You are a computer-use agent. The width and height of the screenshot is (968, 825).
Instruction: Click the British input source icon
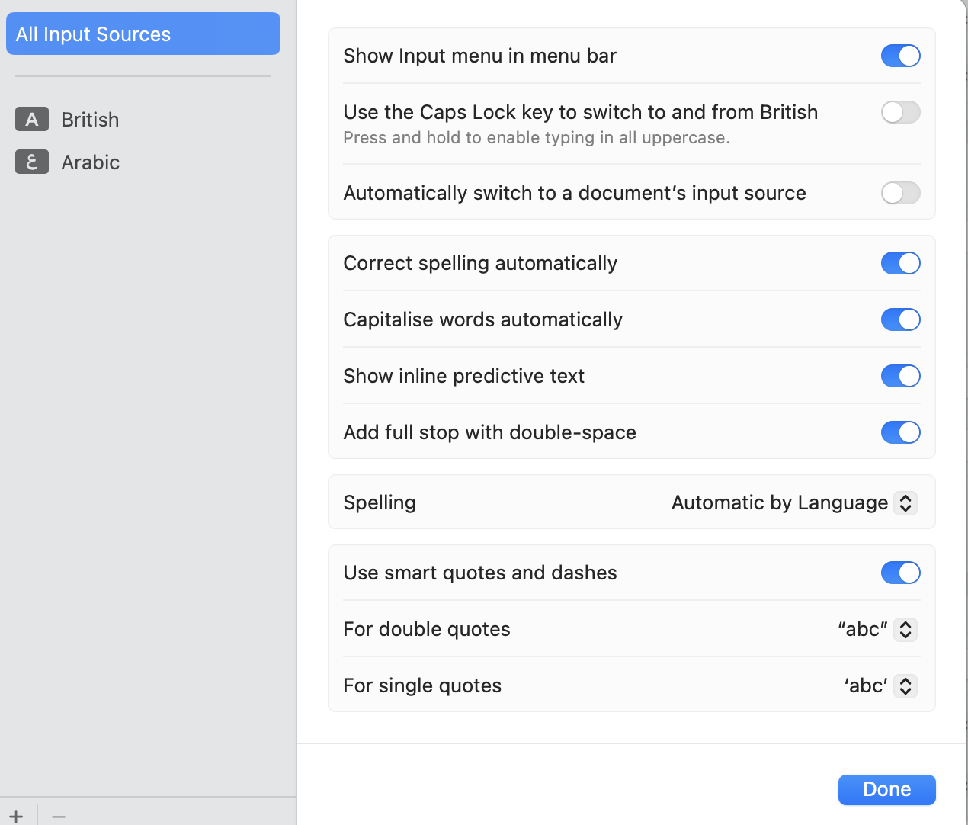pos(32,119)
